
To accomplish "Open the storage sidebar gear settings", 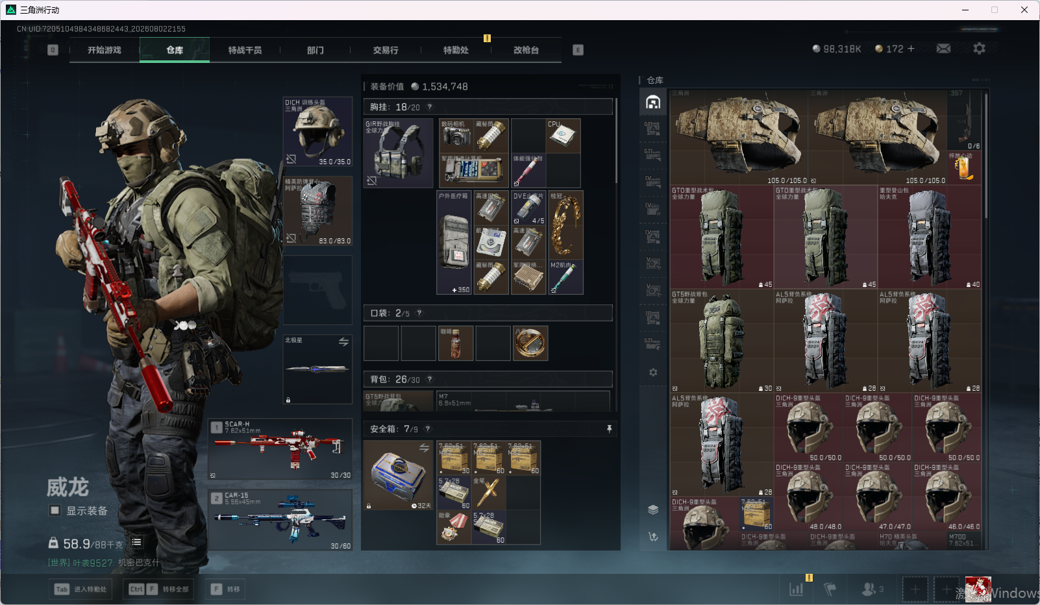I will (x=653, y=373).
